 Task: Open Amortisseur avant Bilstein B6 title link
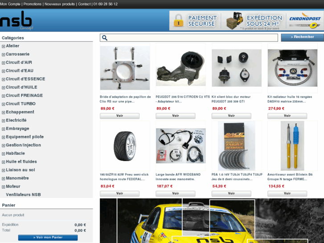click(290, 177)
